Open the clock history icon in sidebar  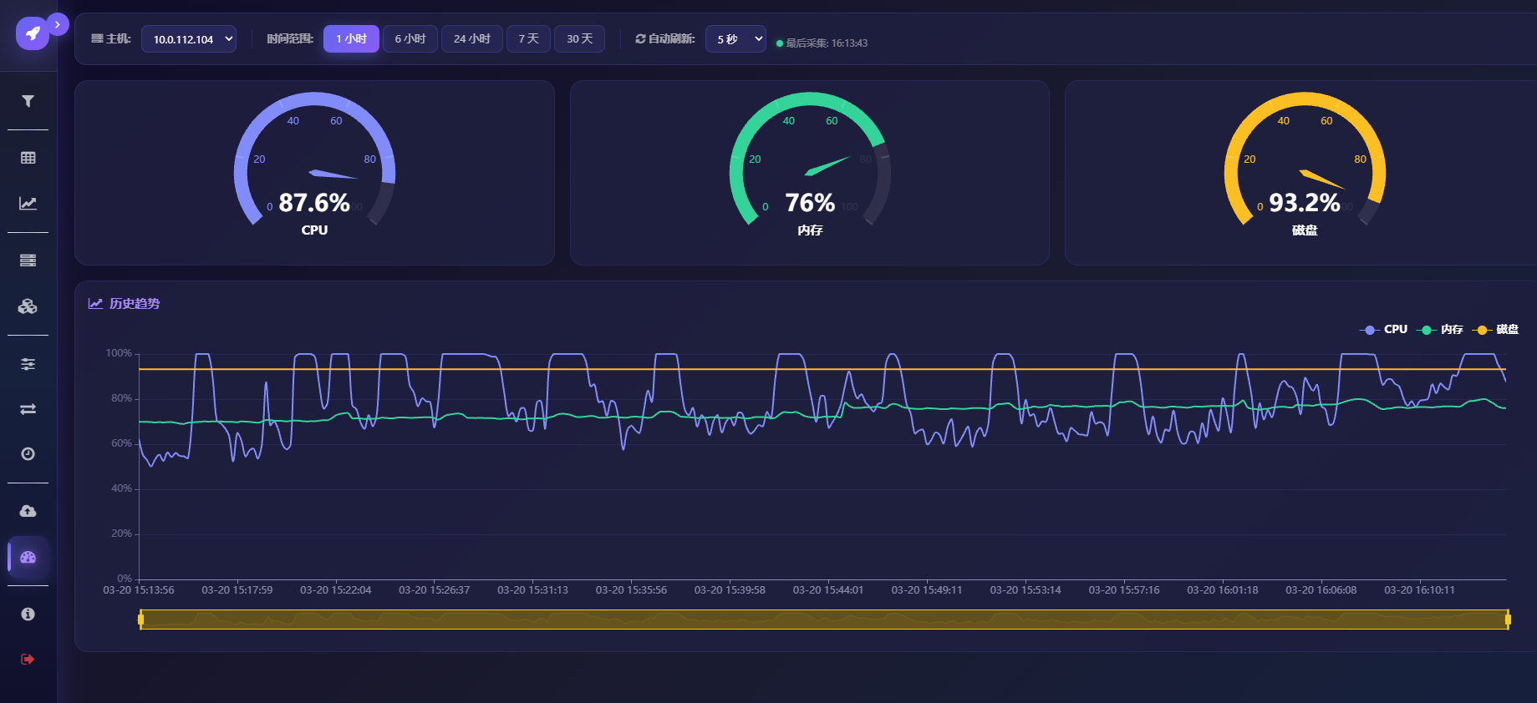[x=28, y=453]
